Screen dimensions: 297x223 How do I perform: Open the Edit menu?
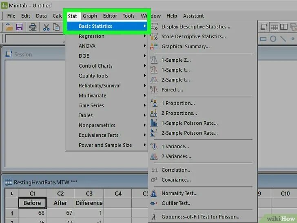[26, 16]
